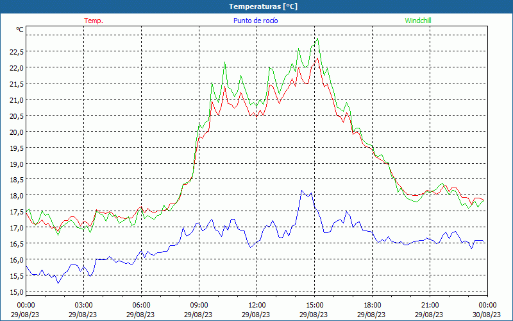Click the 22,0 y-axis value
The height and width of the screenshot is (321, 513).
[x=17, y=68]
